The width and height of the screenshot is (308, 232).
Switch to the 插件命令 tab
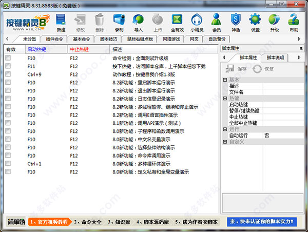click(x=54, y=39)
